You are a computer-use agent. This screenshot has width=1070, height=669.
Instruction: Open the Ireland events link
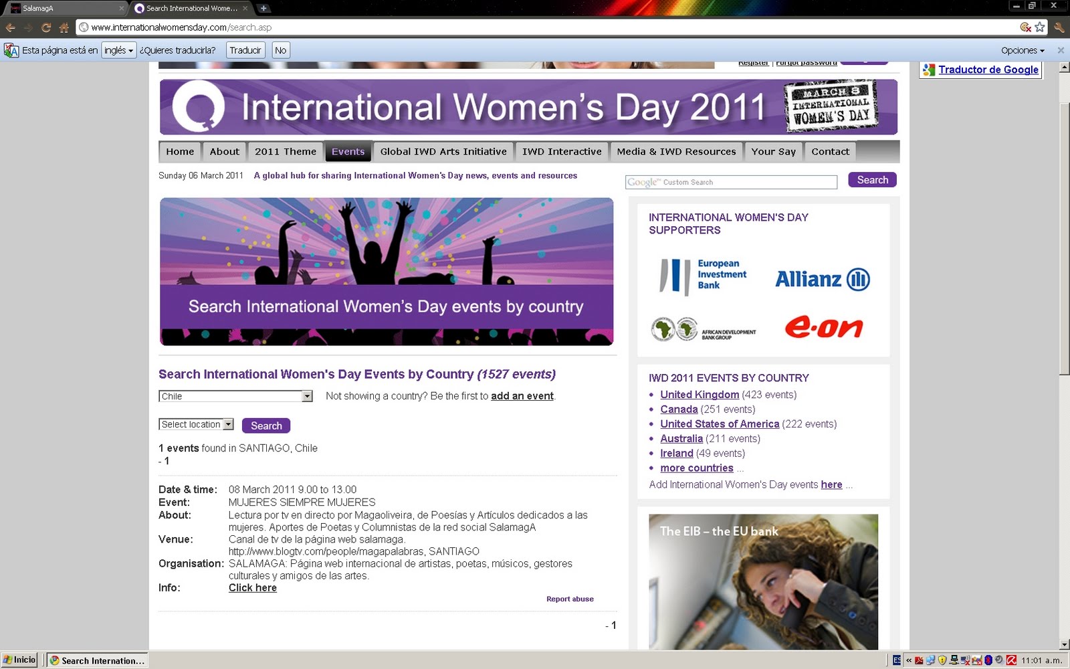(677, 454)
